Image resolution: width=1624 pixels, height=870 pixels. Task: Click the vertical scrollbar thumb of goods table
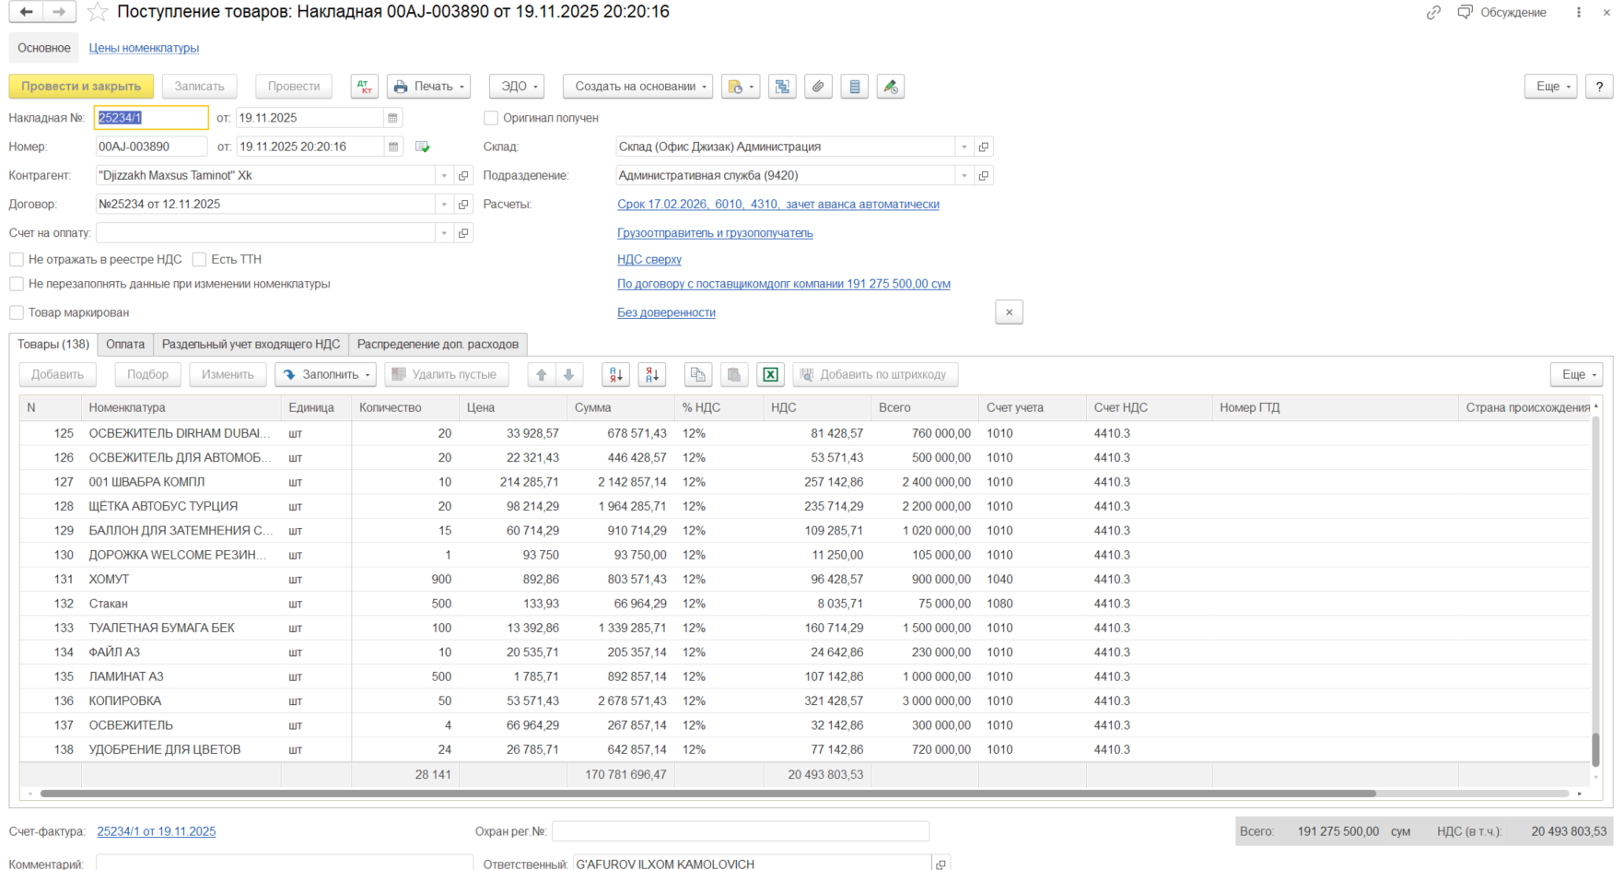coord(1595,749)
